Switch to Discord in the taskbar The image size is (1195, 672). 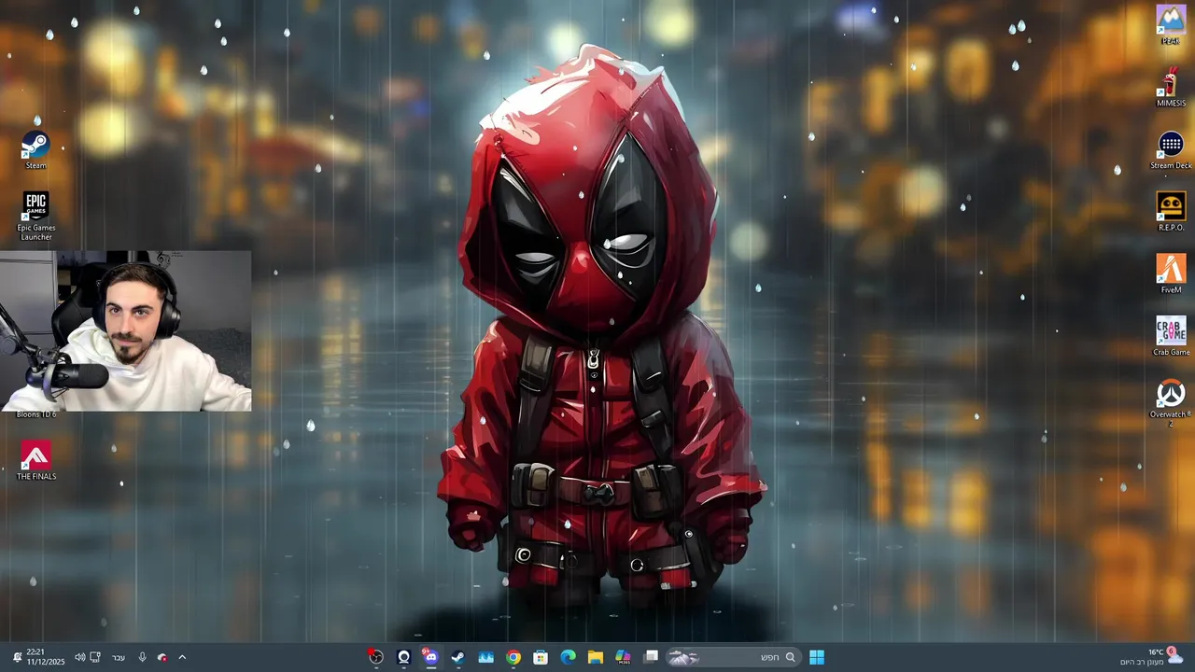coord(430,657)
